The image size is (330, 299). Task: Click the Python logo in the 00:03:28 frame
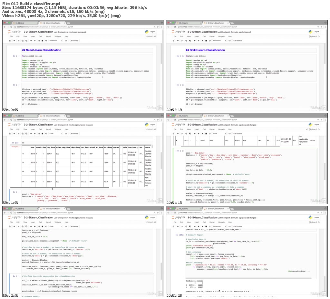coord(310,217)
